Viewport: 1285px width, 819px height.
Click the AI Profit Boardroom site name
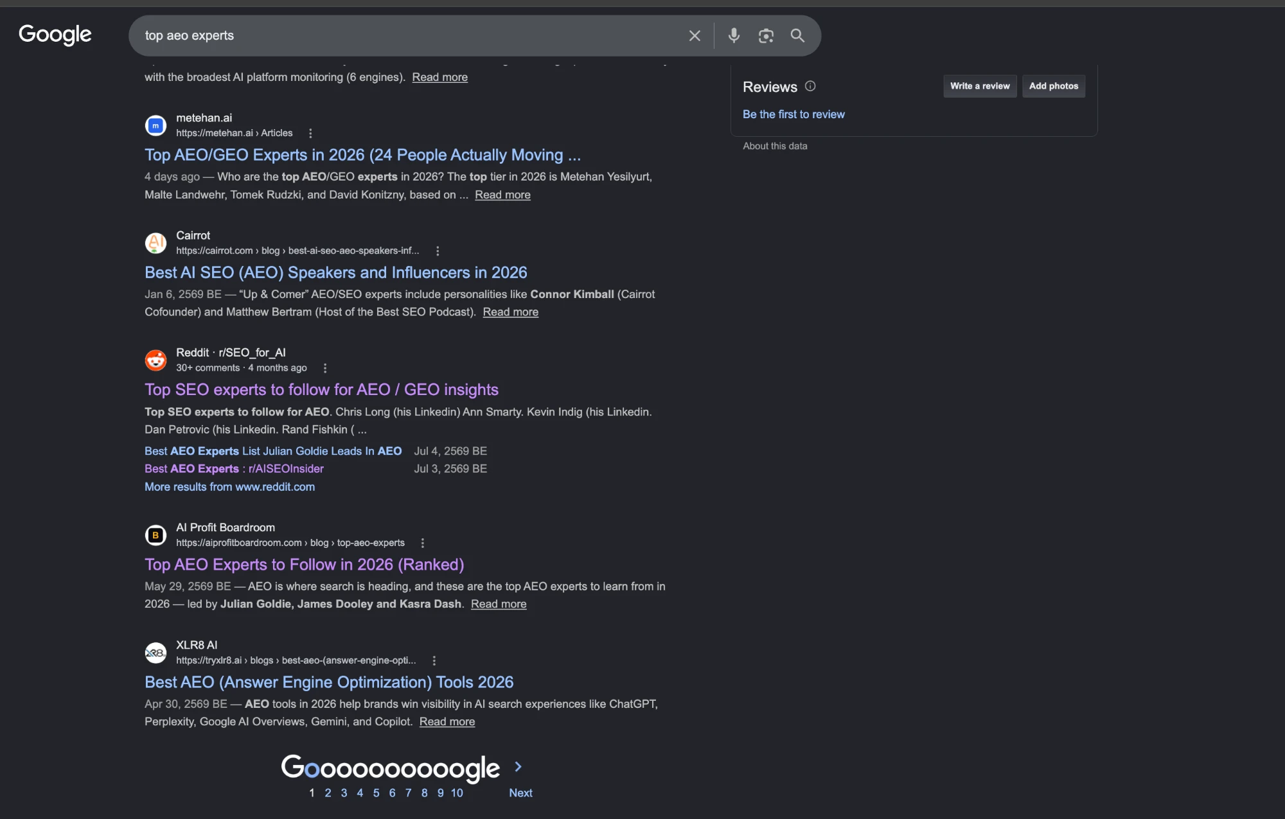pyautogui.click(x=226, y=528)
